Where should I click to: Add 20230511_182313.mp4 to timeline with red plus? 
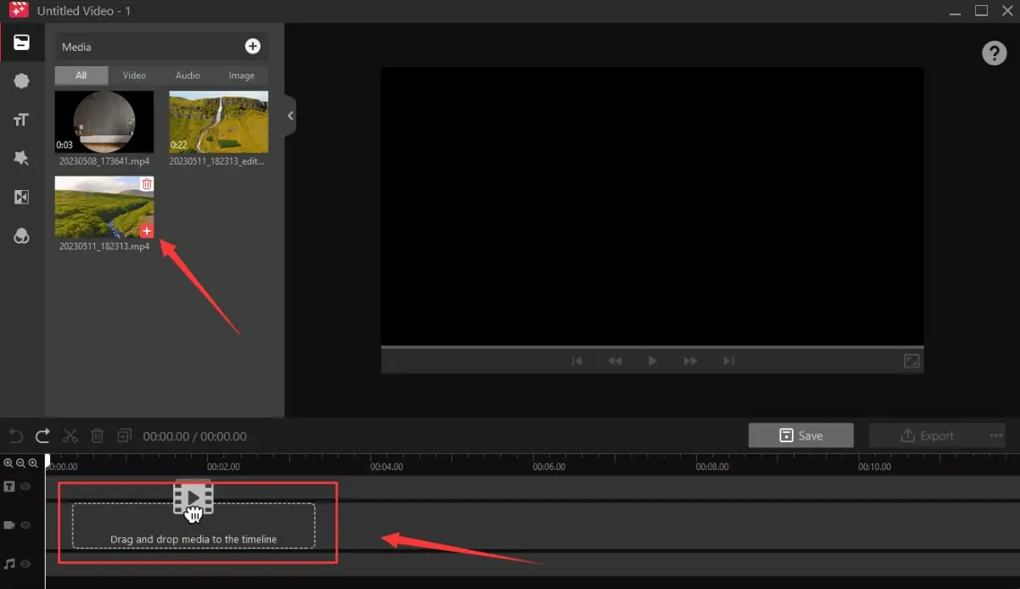pos(147,231)
